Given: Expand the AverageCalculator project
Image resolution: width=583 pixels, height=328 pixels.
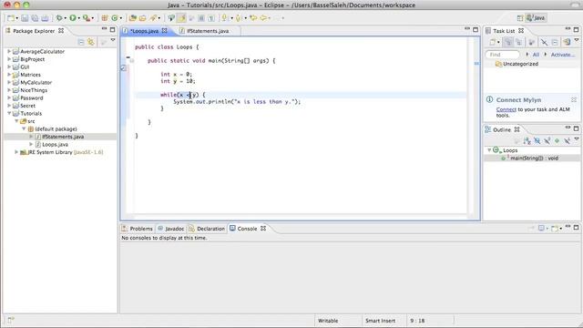Looking at the screenshot, I should [x=9, y=51].
